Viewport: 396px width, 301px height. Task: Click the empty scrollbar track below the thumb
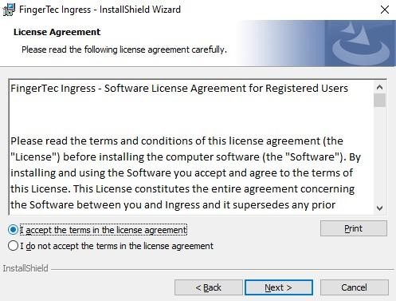379,154
